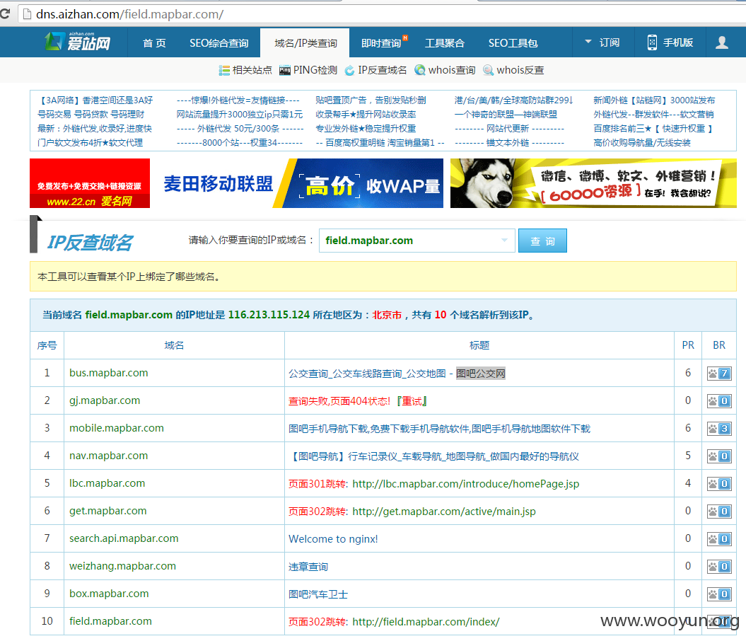
Task: Open get.mapbar.com domain link
Action: [x=108, y=511]
